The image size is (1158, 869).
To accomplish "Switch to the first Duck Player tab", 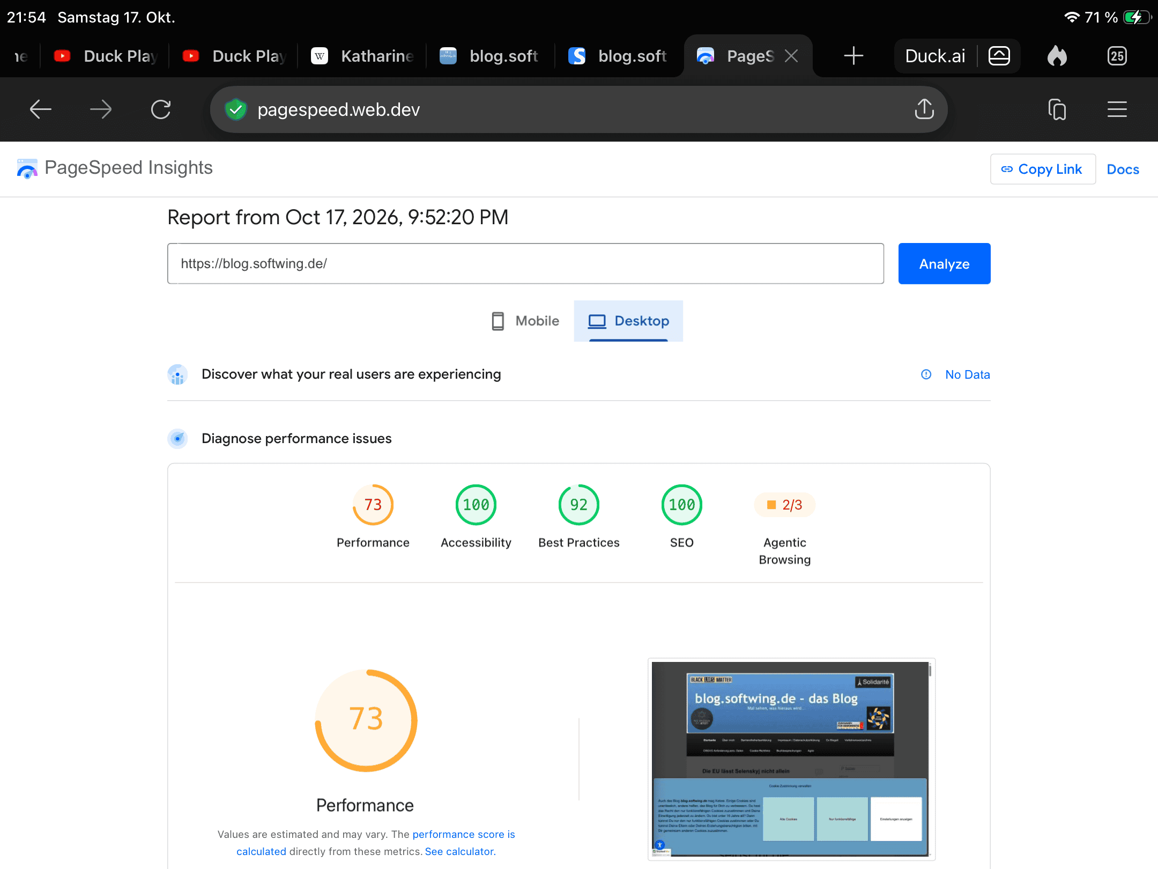I will [x=105, y=56].
